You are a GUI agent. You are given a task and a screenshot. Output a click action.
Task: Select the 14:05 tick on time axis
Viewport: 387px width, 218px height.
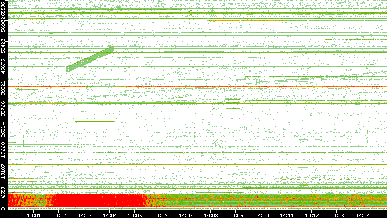[135, 214]
